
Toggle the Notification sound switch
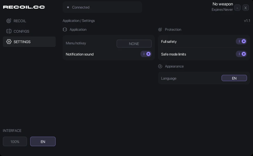(x=146, y=54)
